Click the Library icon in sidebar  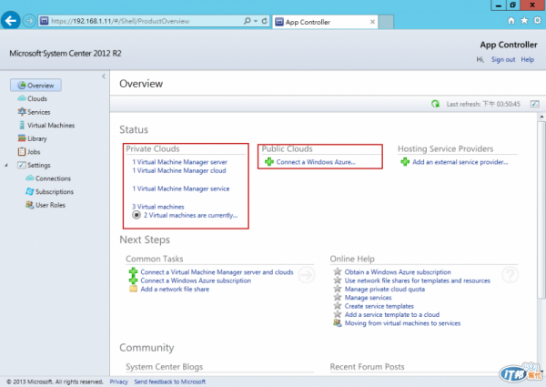click(x=22, y=138)
